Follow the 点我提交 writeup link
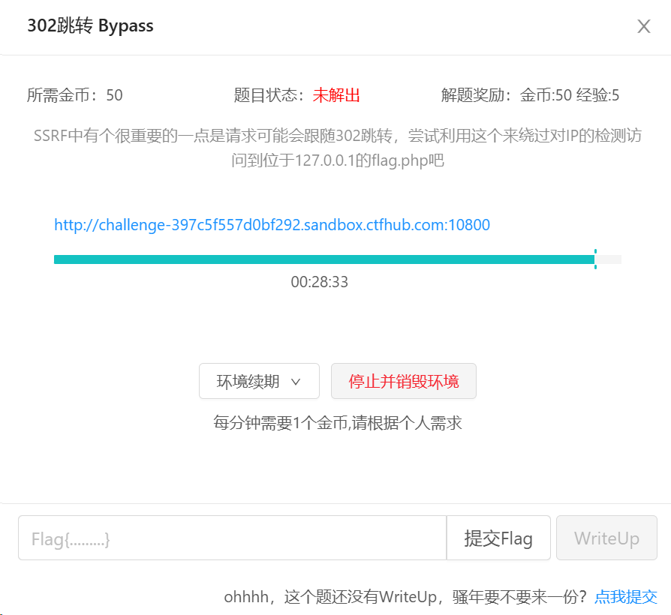Screen dimensions: 671x615 (x=626, y=597)
